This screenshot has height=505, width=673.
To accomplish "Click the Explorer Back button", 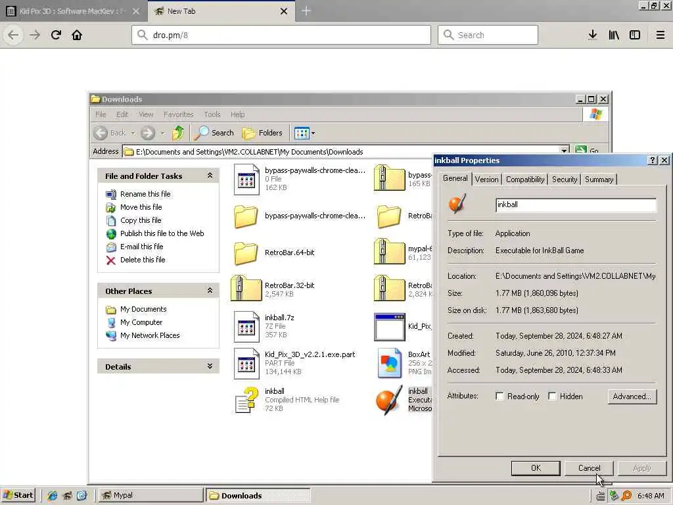I will point(110,133).
